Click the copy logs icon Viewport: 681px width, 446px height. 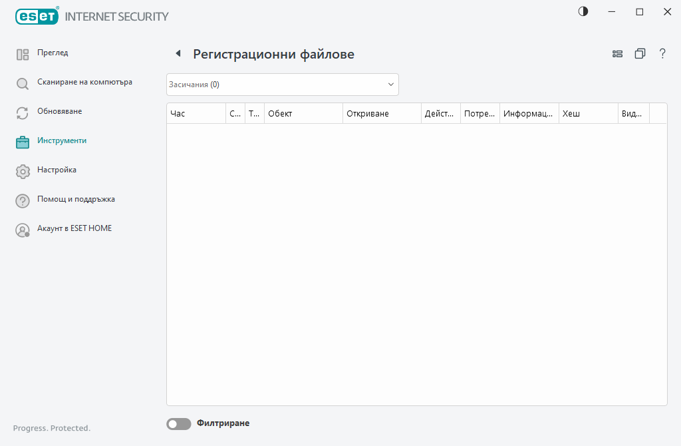click(640, 53)
